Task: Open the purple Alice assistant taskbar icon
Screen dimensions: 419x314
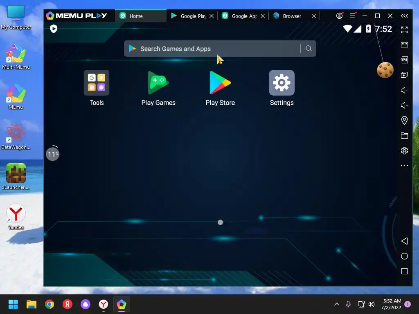Action: (x=86, y=304)
